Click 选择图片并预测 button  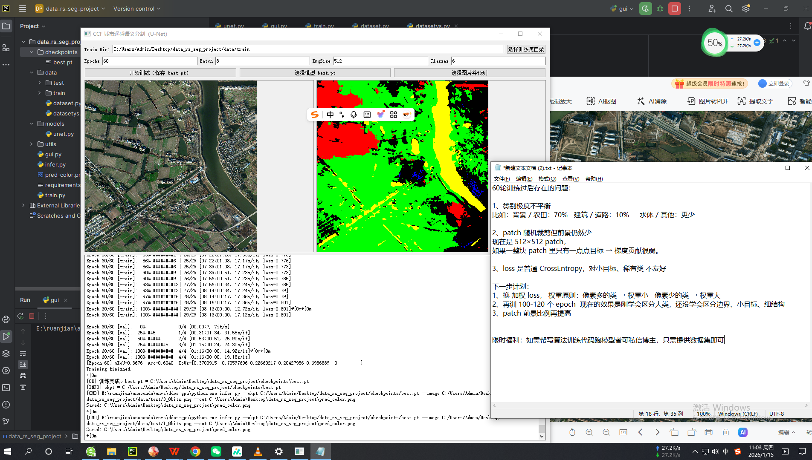tap(469, 73)
